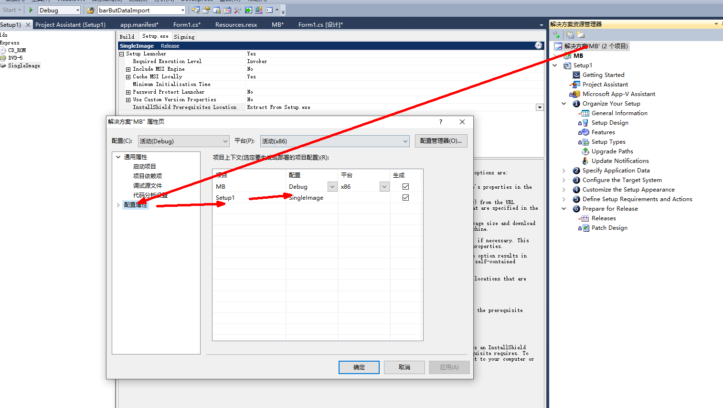723x408 pixels.
Task: Collapse the Organize Your Setup node
Action: (564, 104)
